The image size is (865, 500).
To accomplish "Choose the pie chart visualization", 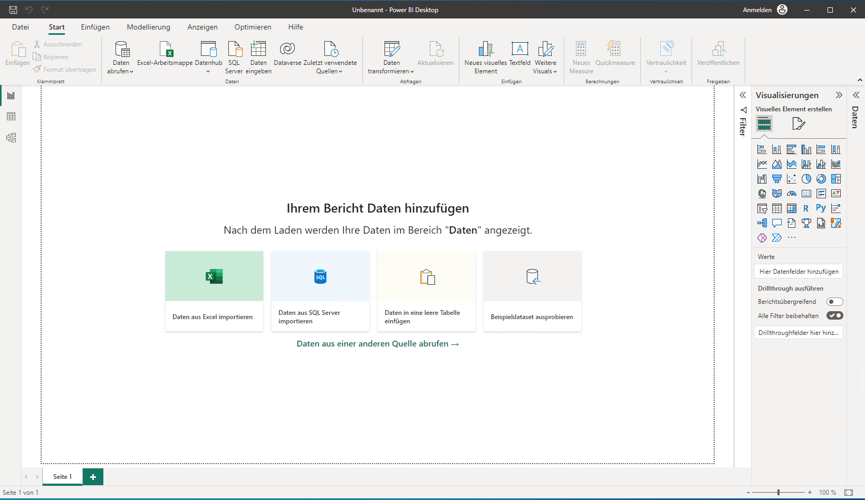I will click(x=806, y=179).
